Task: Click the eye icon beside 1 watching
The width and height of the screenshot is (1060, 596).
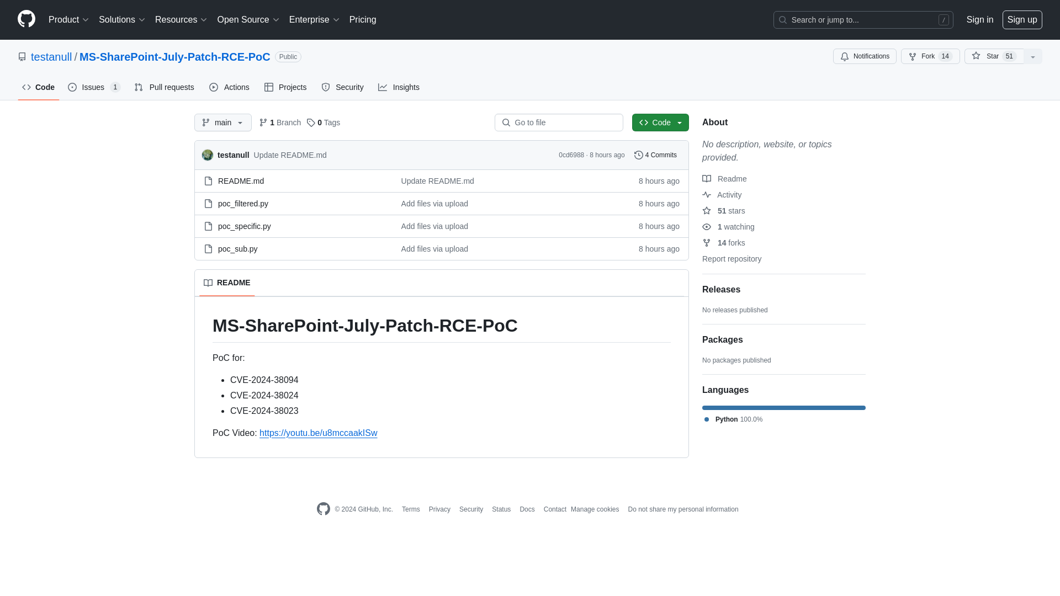Action: [707, 227]
